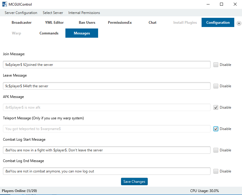The height and width of the screenshot is (195, 242).
Task: Enable the Disable checkbox for Join Message
Action: tap(216, 65)
